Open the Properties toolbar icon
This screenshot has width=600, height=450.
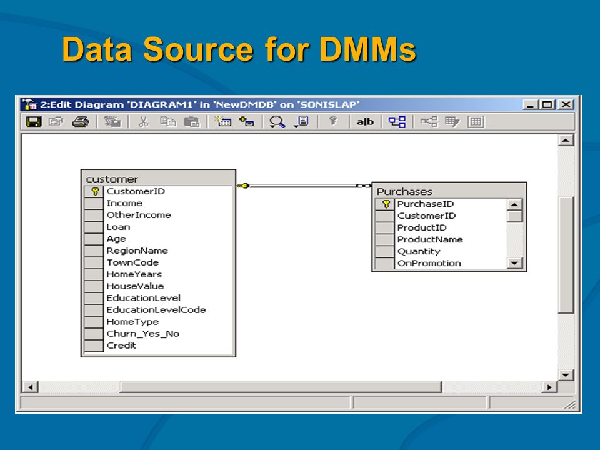(x=56, y=122)
